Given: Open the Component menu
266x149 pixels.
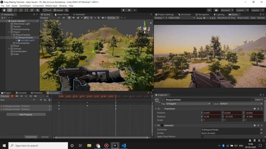Looking at the screenshot, I should [38, 6].
